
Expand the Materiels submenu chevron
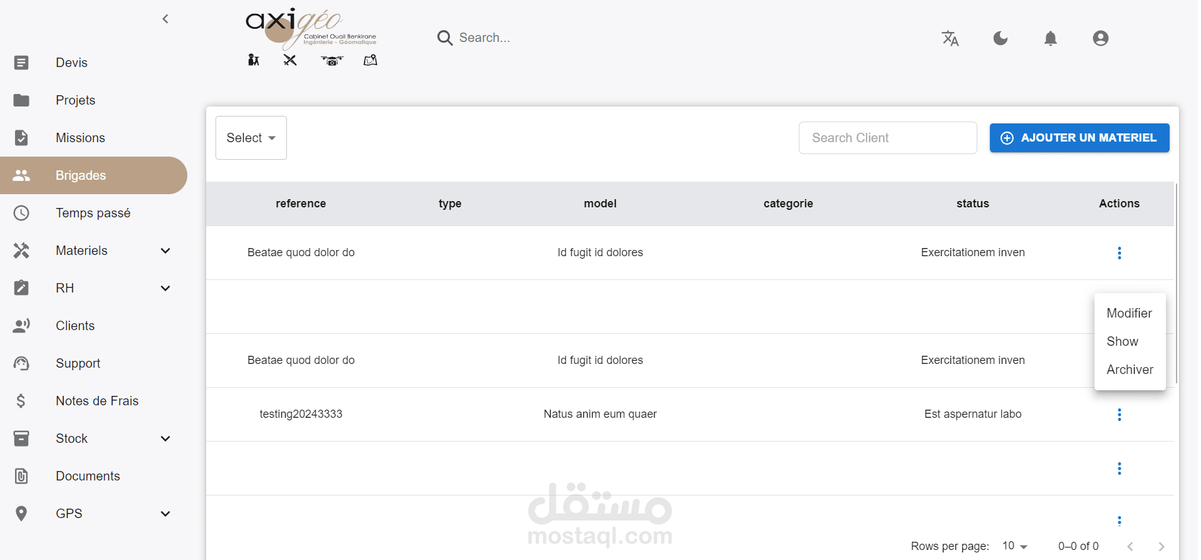click(x=165, y=251)
